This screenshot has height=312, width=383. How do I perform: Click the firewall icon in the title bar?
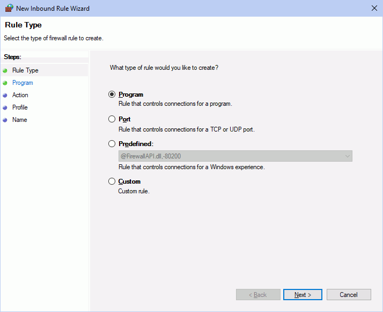point(9,8)
